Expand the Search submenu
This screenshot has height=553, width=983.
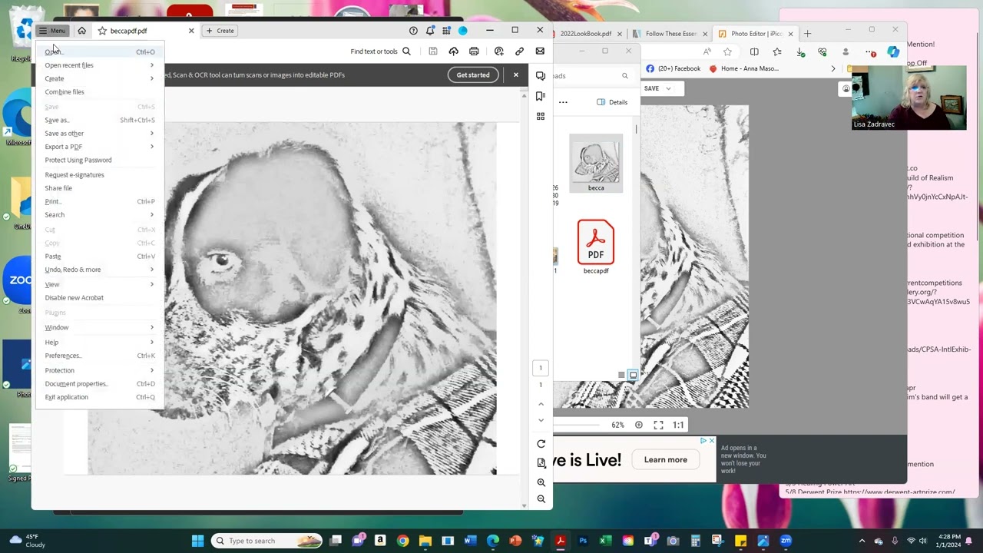coord(100,215)
